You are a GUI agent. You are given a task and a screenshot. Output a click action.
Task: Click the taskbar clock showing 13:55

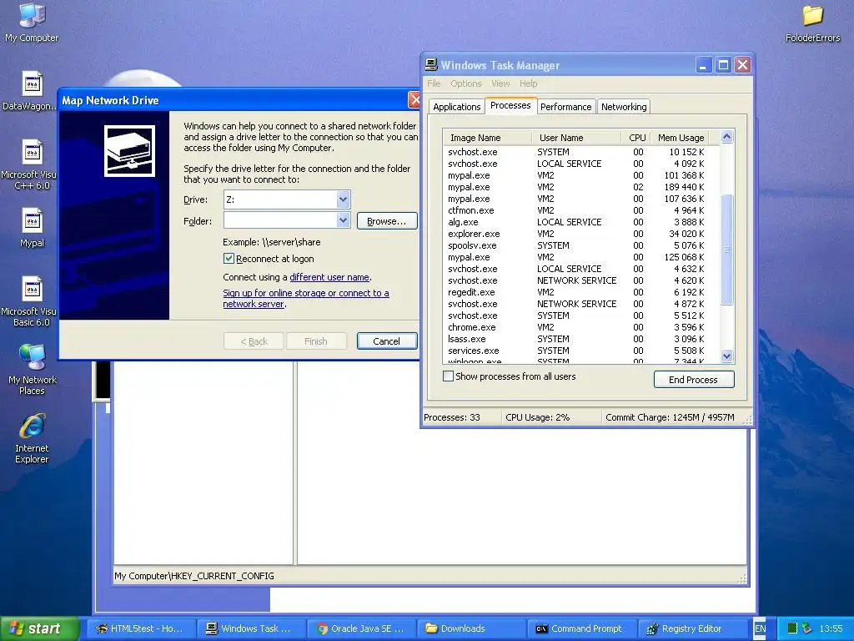point(831,628)
